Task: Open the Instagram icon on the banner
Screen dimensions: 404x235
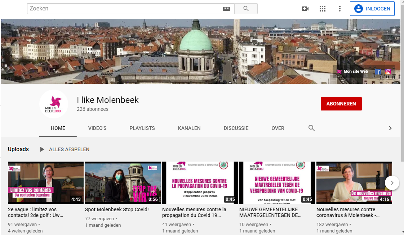Action: (x=388, y=72)
